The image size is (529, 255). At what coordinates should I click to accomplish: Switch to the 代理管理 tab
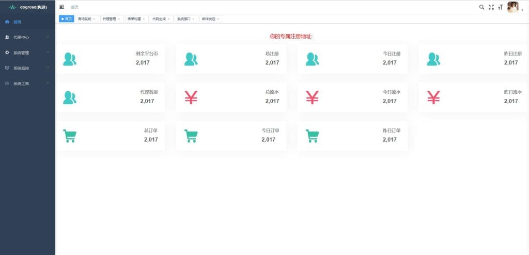click(x=109, y=19)
